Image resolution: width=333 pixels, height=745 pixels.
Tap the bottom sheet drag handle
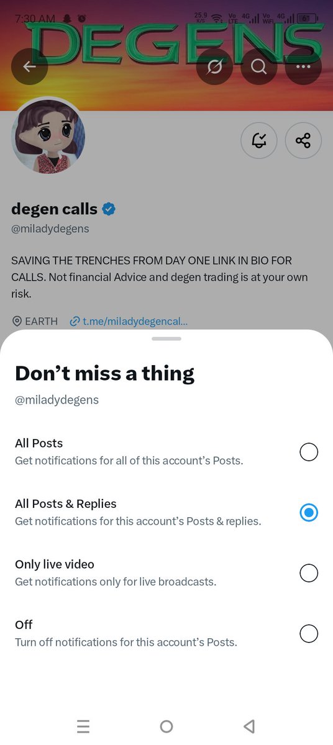pyautogui.click(x=166, y=339)
